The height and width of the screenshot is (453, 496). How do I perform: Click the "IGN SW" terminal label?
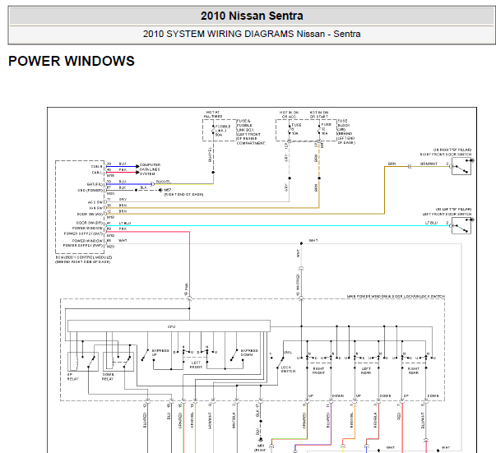point(96,208)
